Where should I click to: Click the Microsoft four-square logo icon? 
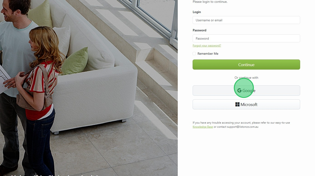point(237,104)
